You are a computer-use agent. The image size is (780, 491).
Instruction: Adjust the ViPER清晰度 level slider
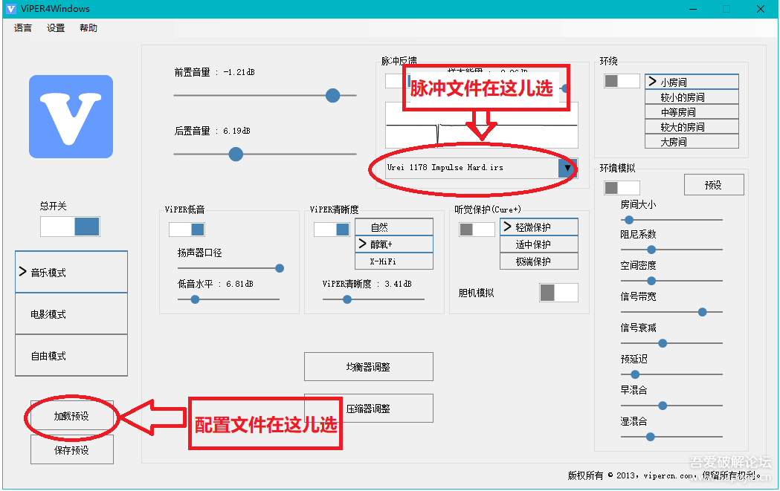click(x=347, y=299)
